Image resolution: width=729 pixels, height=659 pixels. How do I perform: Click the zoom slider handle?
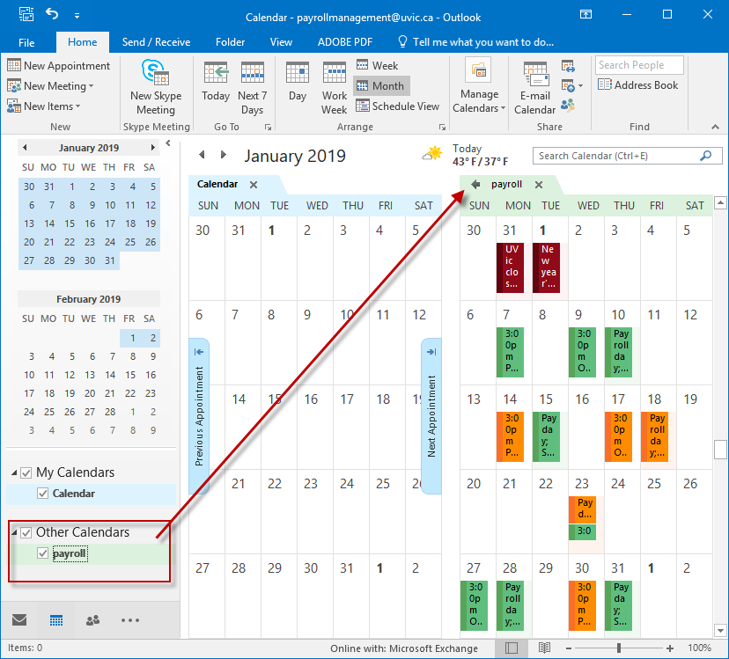(619, 648)
